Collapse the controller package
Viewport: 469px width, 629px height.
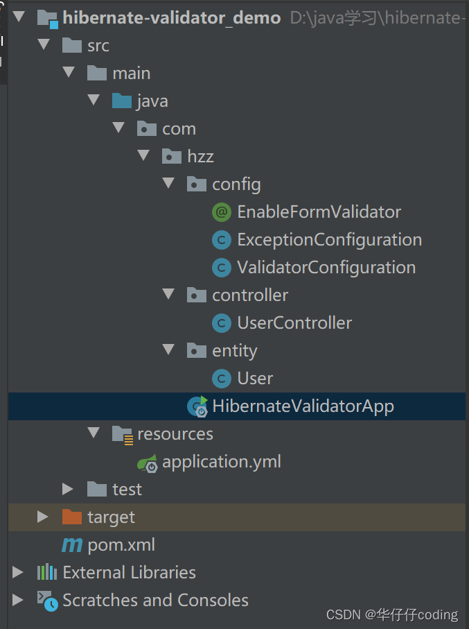click(168, 294)
